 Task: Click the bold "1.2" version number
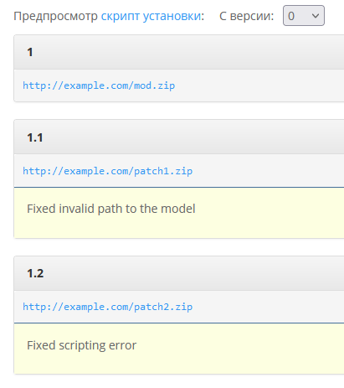35,273
